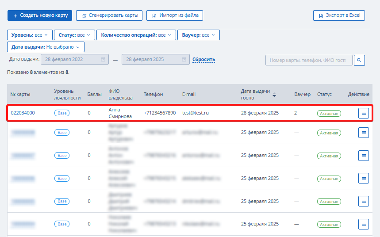This screenshot has width=380, height=237.
Task: Click the search magnifier button
Action: click(359, 60)
